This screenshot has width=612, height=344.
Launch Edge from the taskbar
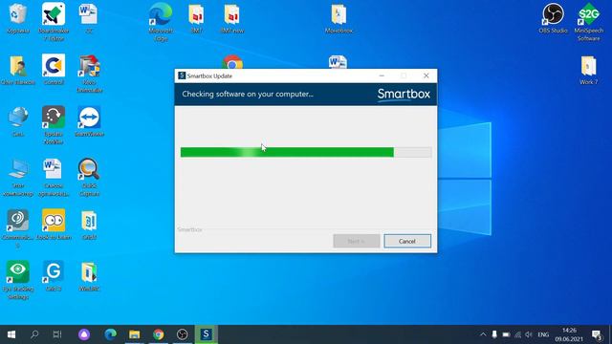111,334
